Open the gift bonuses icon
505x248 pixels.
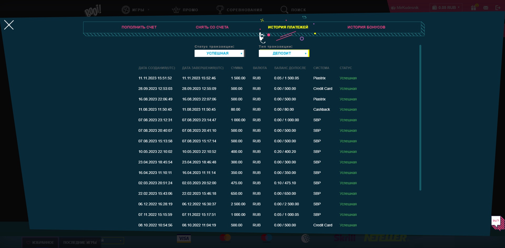[474, 8]
